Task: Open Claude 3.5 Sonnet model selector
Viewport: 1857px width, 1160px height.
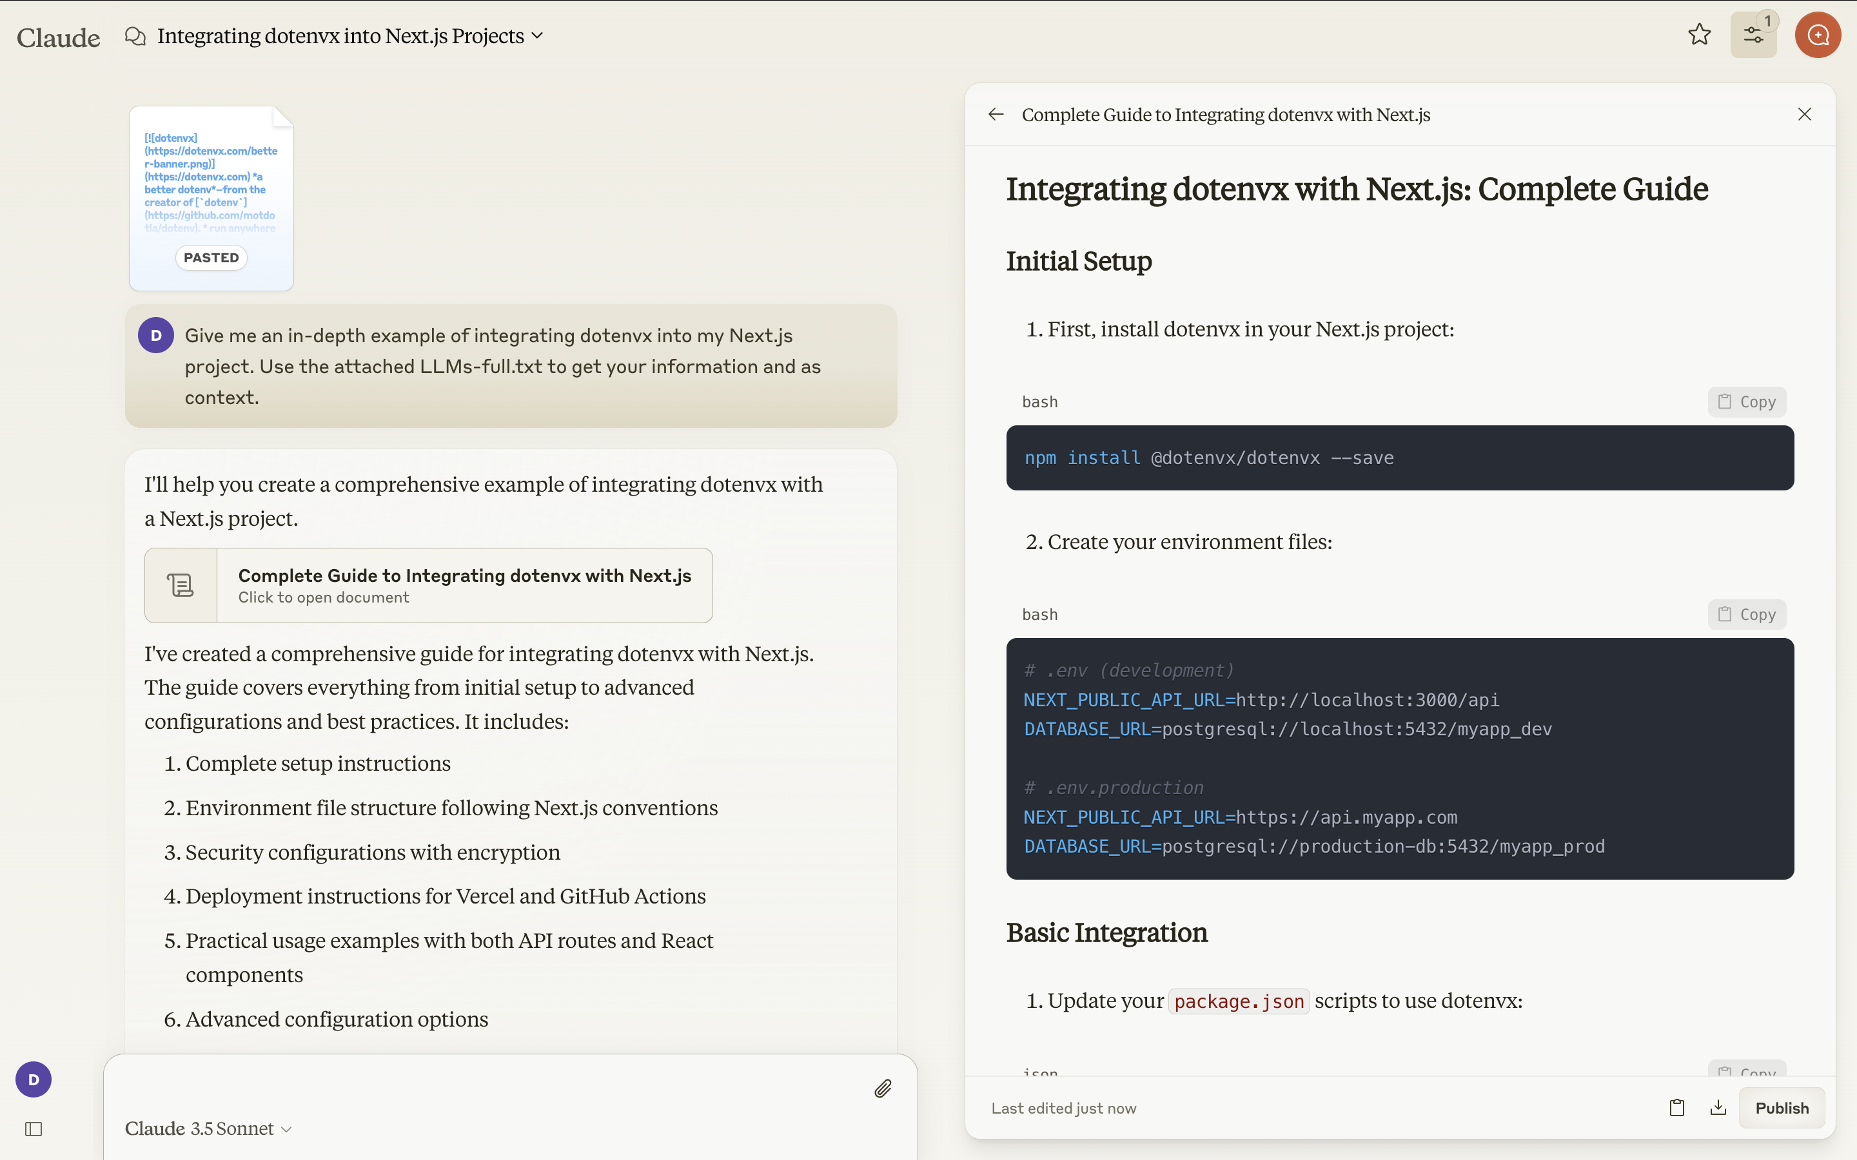Action: (x=208, y=1128)
